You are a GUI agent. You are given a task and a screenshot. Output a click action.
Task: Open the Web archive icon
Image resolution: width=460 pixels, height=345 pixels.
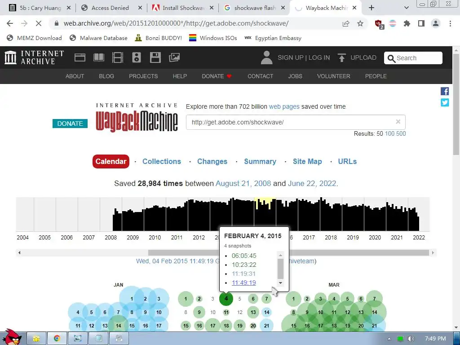click(x=80, y=57)
